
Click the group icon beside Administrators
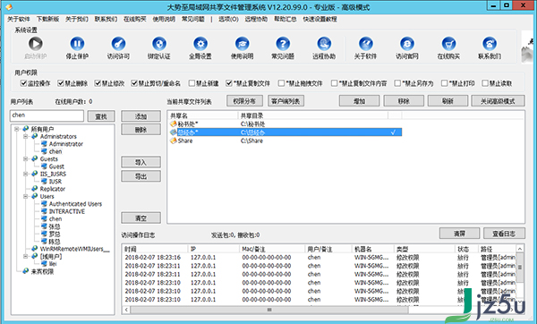(x=35, y=136)
